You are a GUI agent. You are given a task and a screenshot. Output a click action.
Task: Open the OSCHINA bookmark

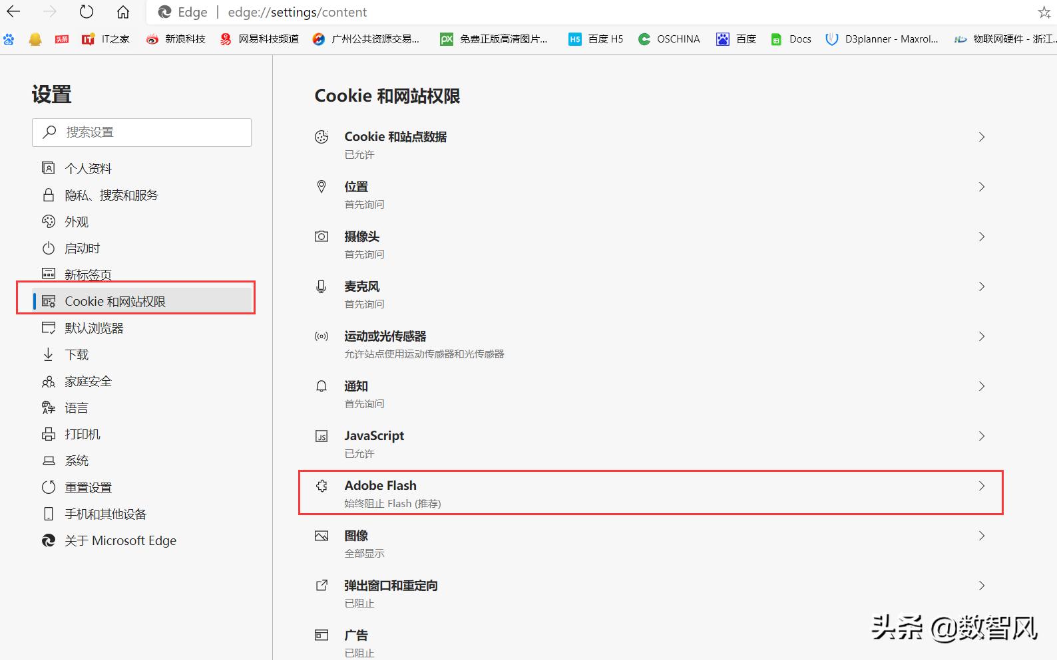click(669, 39)
